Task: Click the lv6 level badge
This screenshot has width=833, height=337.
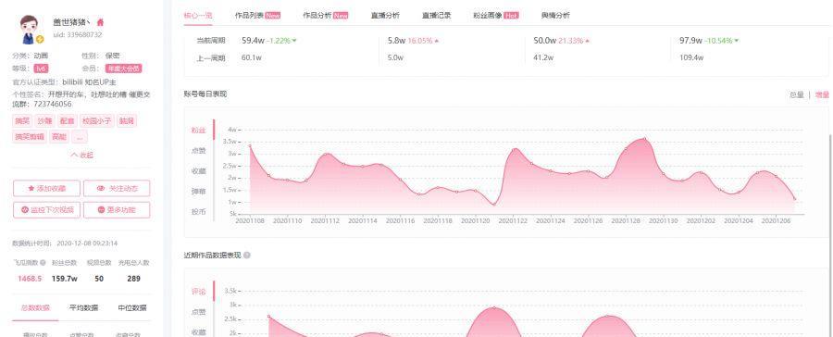Action: pos(41,69)
